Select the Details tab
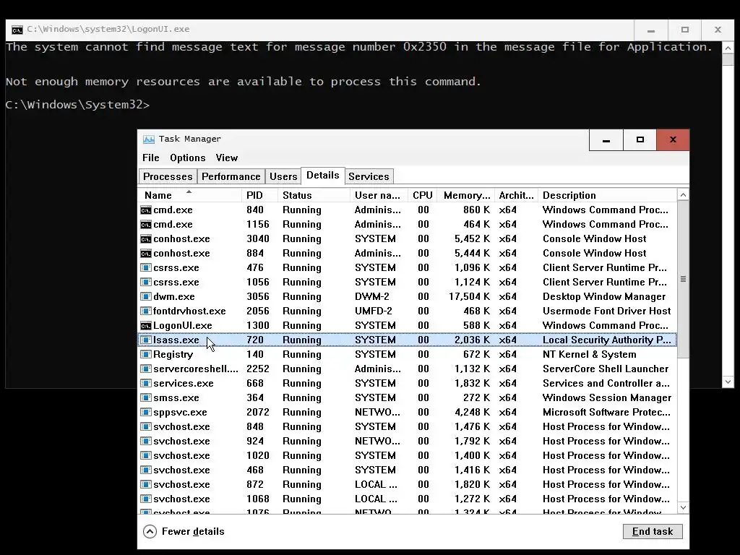 pyautogui.click(x=323, y=176)
